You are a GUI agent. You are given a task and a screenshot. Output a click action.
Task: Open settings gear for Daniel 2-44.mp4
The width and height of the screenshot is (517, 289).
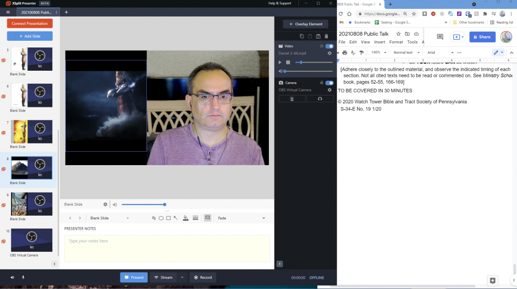(x=329, y=53)
